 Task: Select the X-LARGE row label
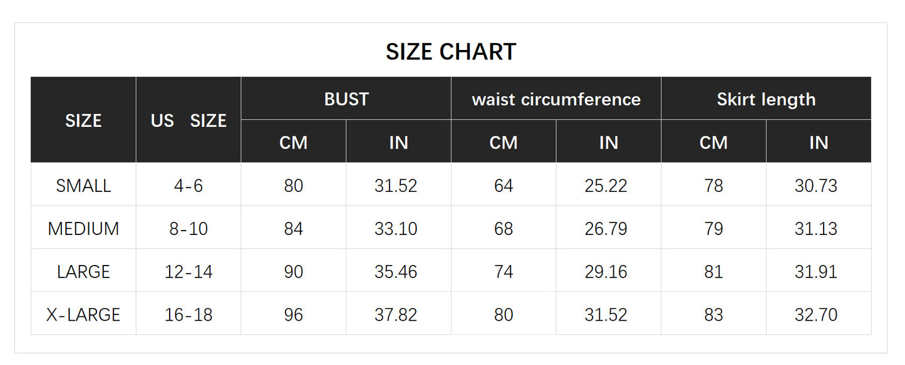pyautogui.click(x=83, y=314)
